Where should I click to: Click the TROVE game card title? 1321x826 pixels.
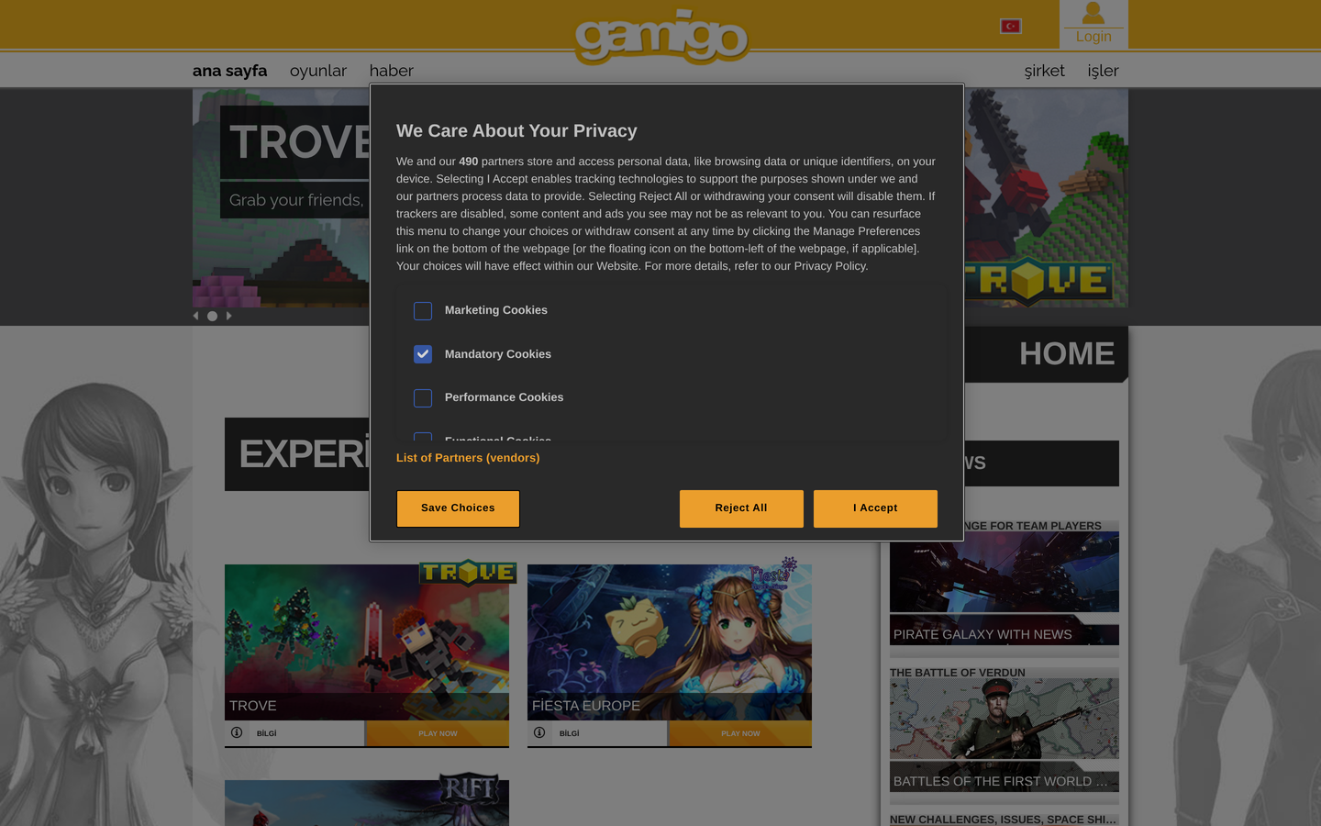click(253, 706)
